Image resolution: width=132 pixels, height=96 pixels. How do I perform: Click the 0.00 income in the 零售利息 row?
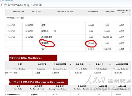107,43
